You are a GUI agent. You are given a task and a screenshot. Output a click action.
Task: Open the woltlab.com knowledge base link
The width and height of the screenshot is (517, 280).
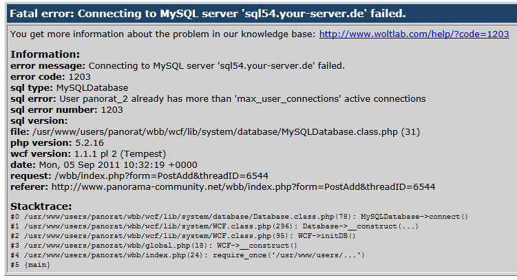pos(414,33)
